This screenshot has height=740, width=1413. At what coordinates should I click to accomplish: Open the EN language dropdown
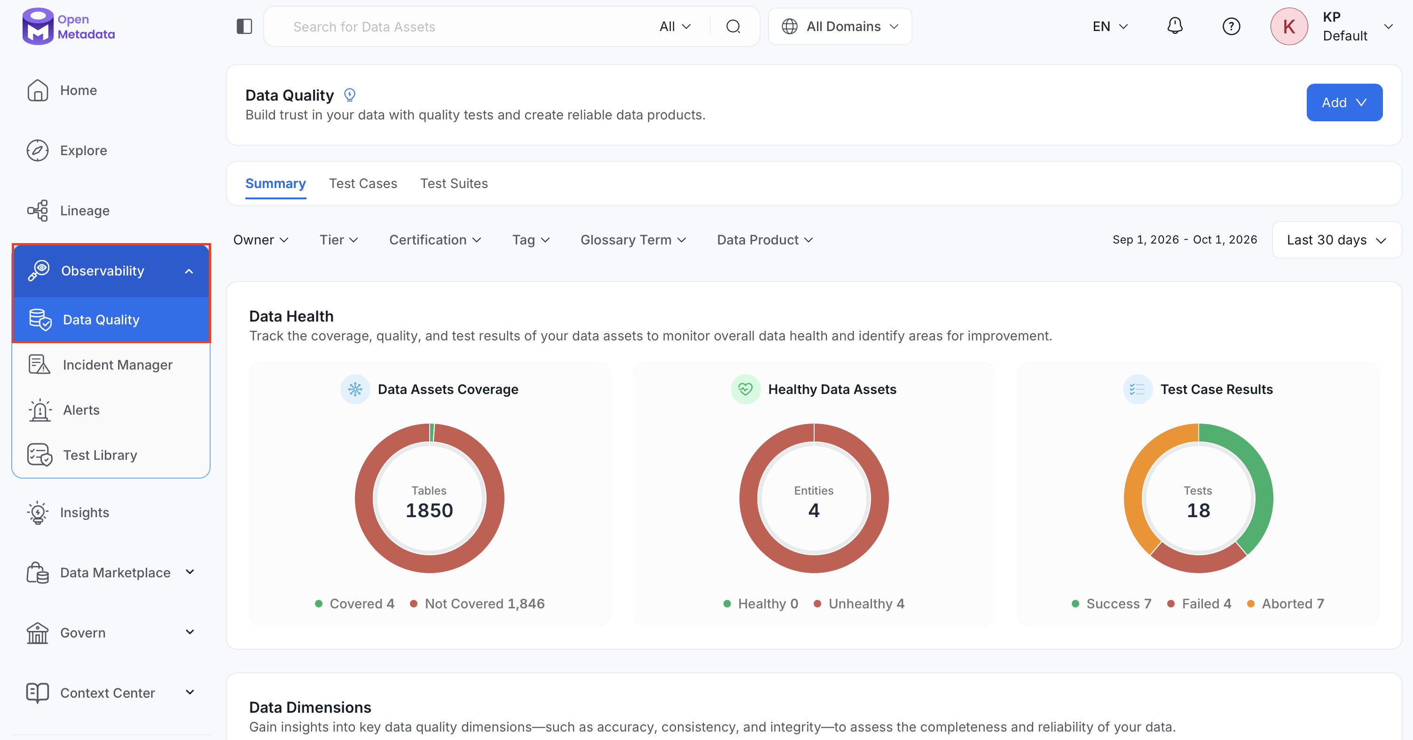(1110, 26)
